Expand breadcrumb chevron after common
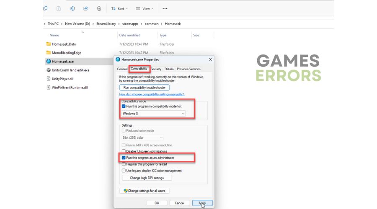 tap(162, 24)
